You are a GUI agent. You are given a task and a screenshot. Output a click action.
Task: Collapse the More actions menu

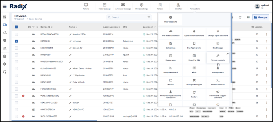[x=195, y=6]
